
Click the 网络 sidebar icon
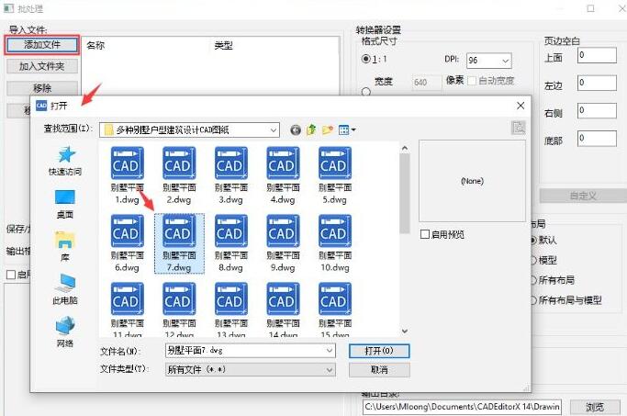coord(65,332)
